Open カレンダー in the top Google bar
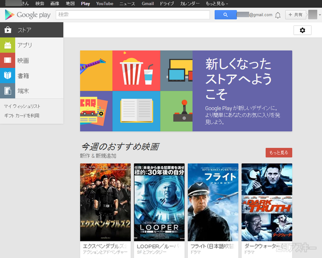Screen dimensions: 322x258 (190, 4)
